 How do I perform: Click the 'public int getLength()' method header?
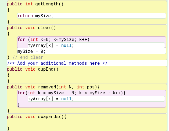pyautogui.click(x=35, y=4)
